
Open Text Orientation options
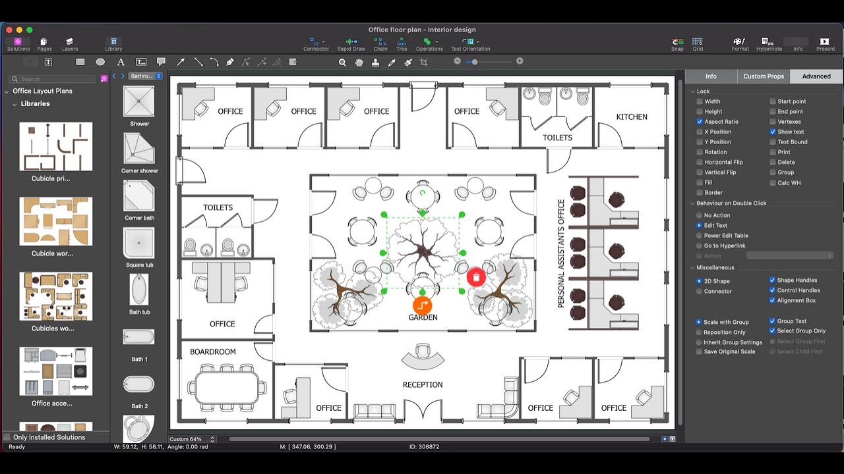[x=470, y=44]
